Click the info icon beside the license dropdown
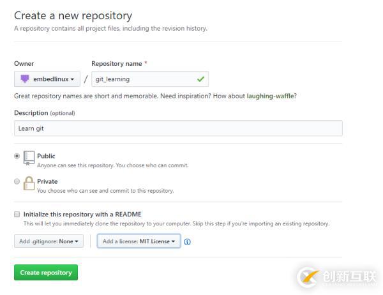The width and height of the screenshot is (383, 295). coord(188,242)
